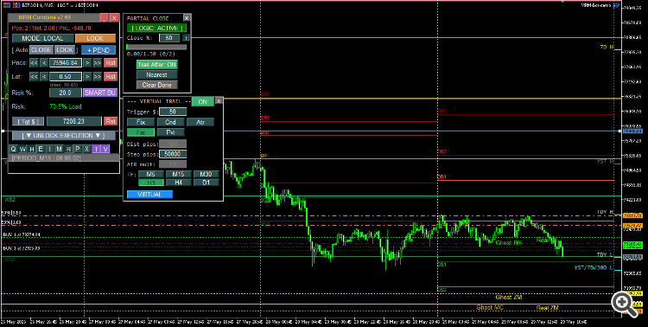Click the M hotkey button
Image resolution: width=648 pixels, height=327 pixels.
(59, 149)
